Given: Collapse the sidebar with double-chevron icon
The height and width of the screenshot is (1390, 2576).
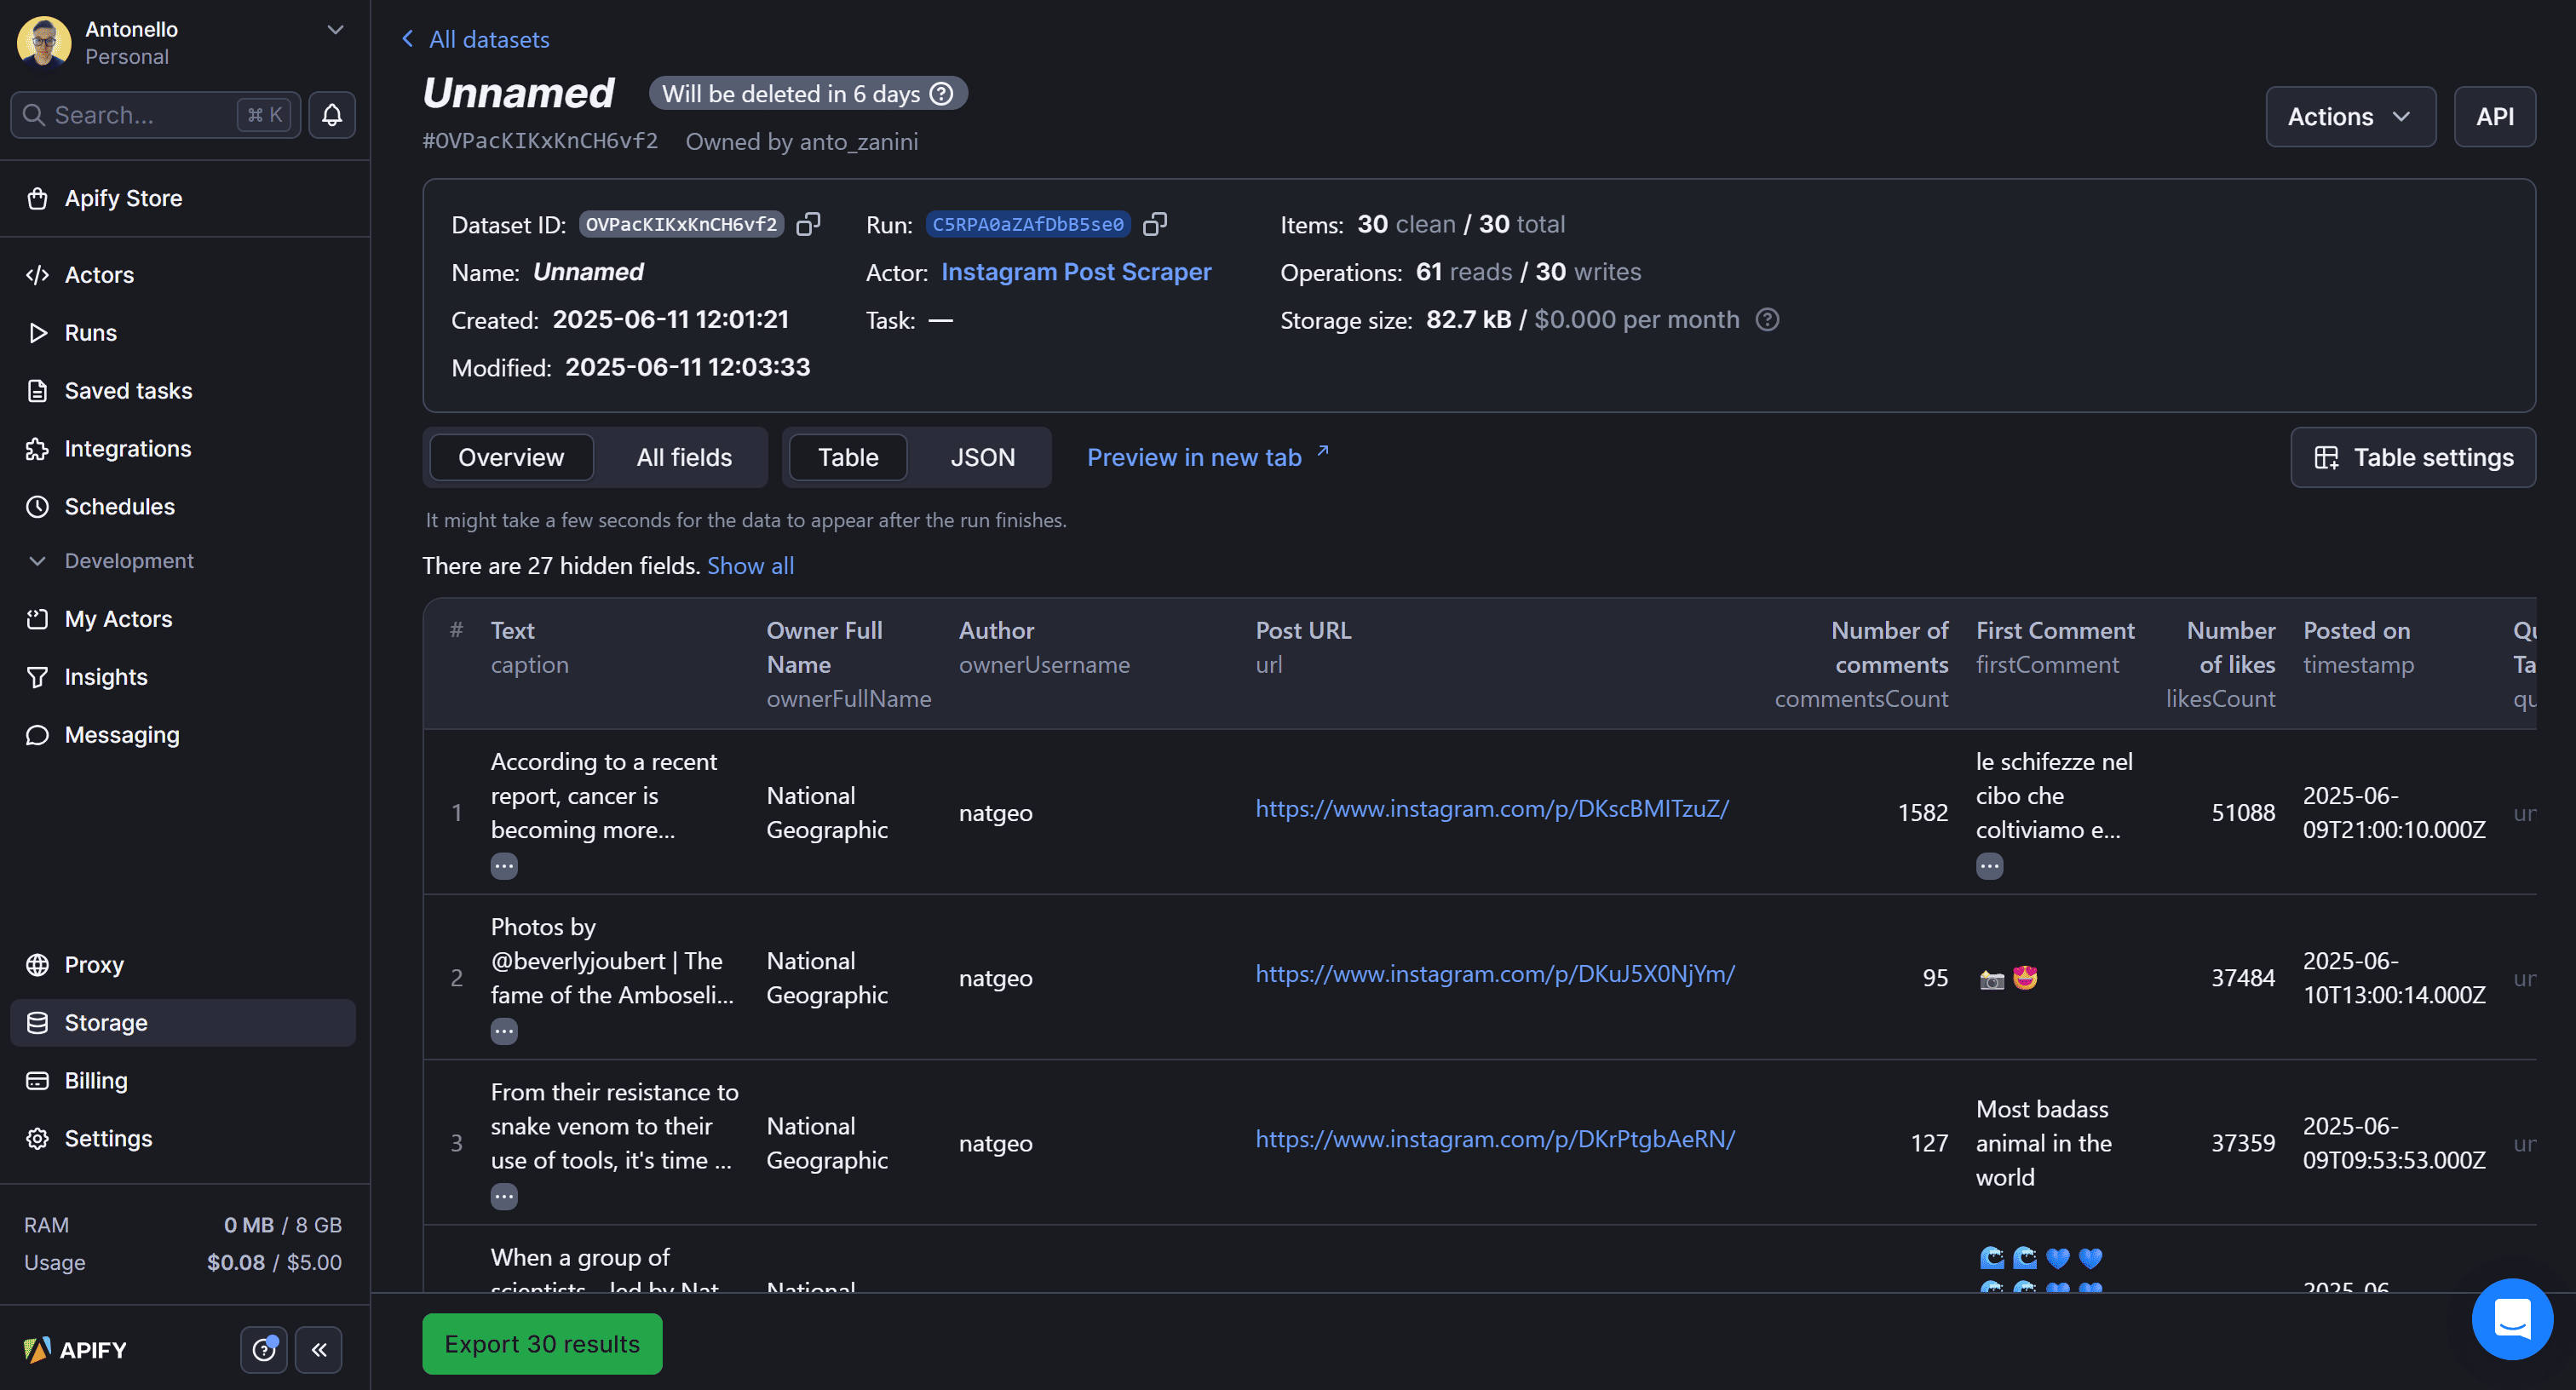Looking at the screenshot, I should pyautogui.click(x=319, y=1350).
